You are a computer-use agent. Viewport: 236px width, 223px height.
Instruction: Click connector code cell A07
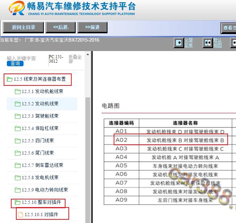[121, 183]
